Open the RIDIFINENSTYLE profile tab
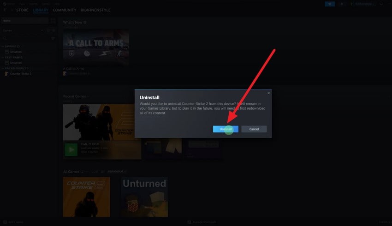Screen dimensions: 392x226 [95, 10]
